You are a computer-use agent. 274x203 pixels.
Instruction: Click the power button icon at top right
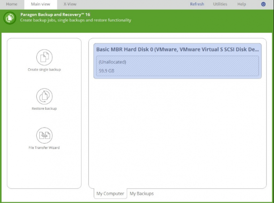[x=263, y=4]
